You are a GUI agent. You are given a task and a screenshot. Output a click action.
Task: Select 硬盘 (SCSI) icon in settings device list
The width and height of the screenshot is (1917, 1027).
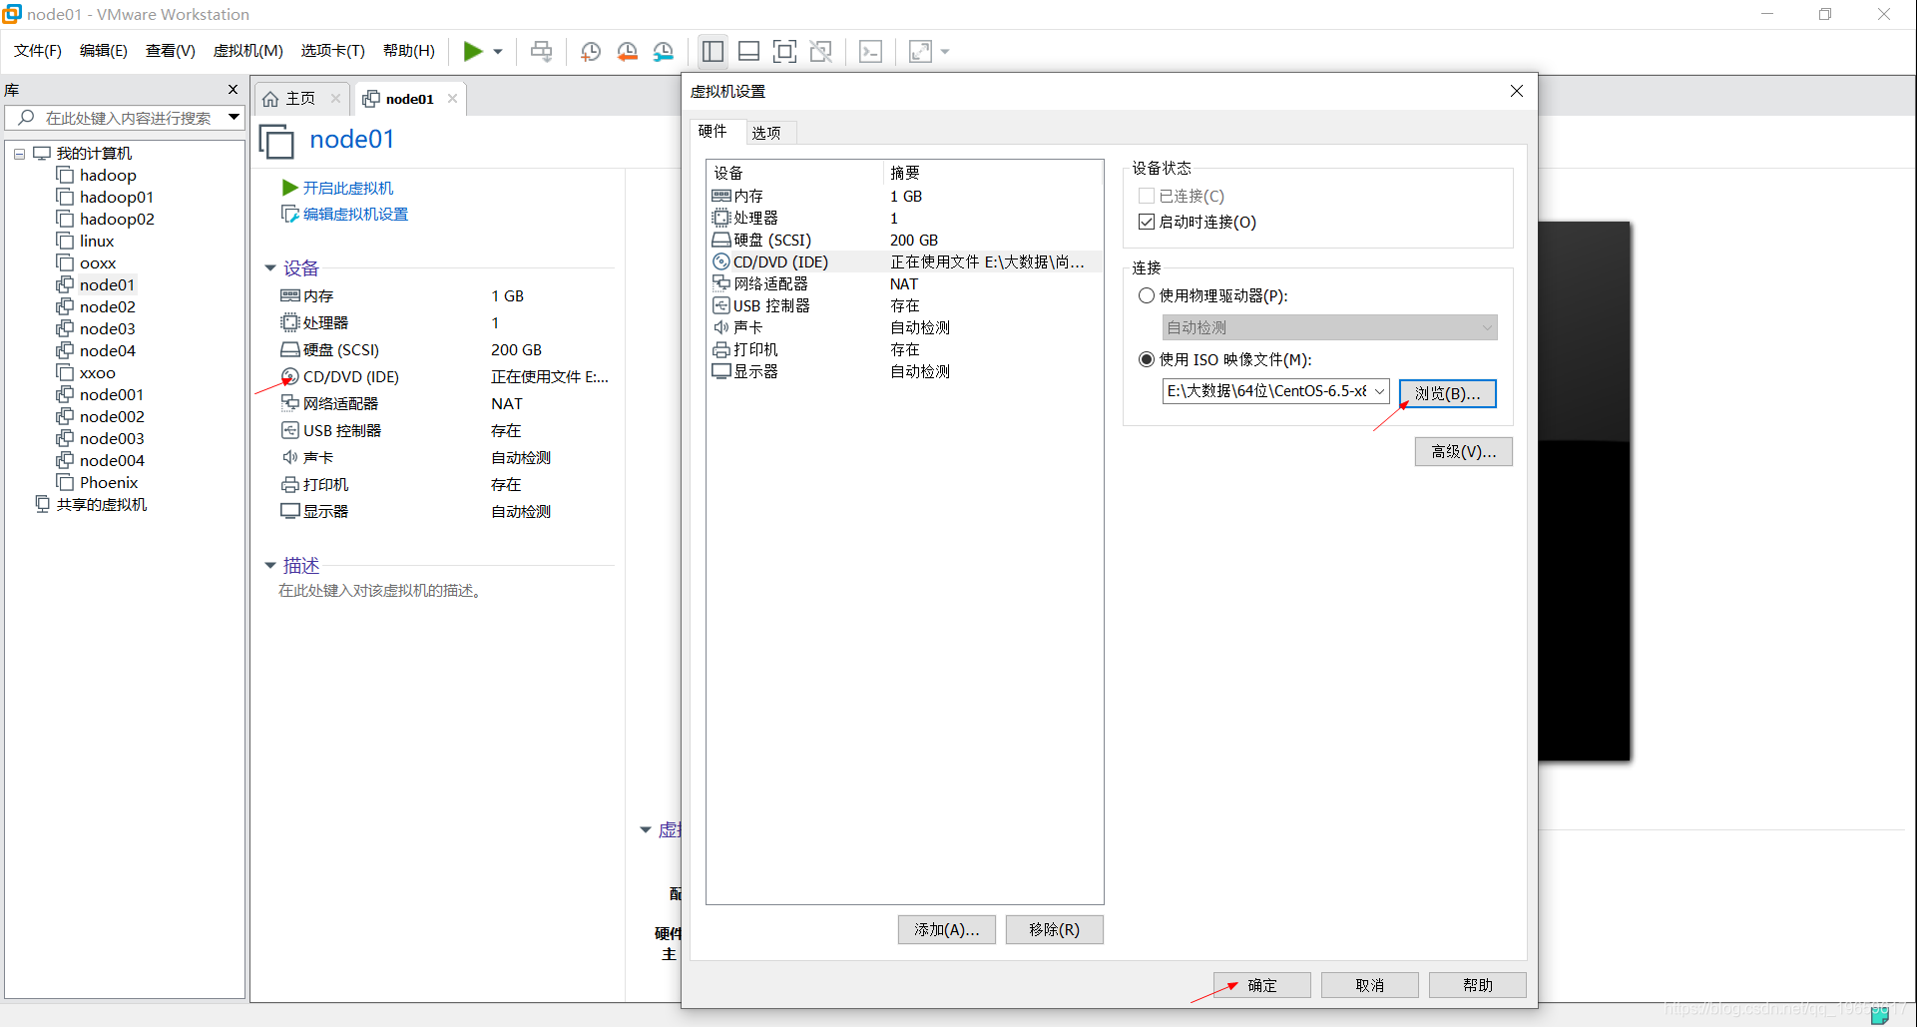pos(721,241)
